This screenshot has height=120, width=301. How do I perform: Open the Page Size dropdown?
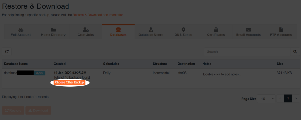267,99
